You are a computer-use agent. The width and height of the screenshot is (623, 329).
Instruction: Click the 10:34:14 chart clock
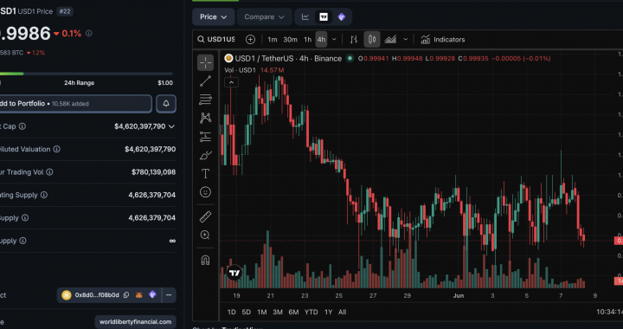pyautogui.click(x=610, y=312)
